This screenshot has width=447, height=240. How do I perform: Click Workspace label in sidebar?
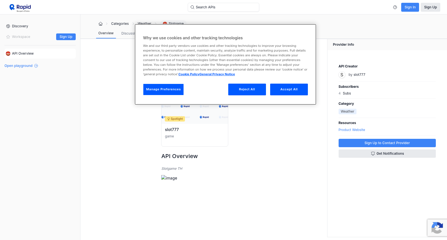21,37
